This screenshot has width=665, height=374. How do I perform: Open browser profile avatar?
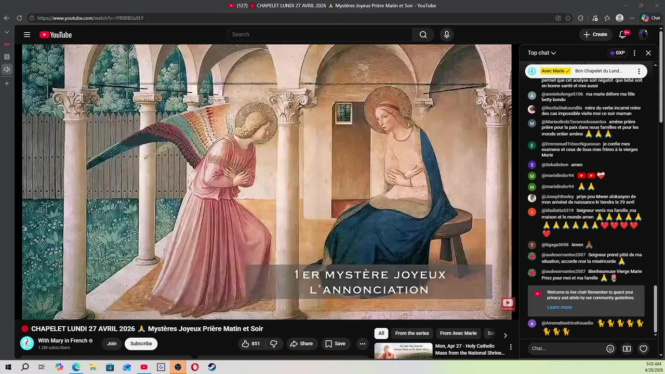click(x=620, y=18)
